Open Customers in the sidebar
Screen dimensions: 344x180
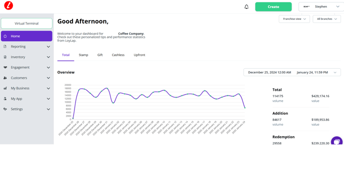pos(26,78)
